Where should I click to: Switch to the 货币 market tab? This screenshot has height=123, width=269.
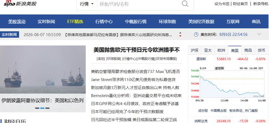[x=261, y=50]
